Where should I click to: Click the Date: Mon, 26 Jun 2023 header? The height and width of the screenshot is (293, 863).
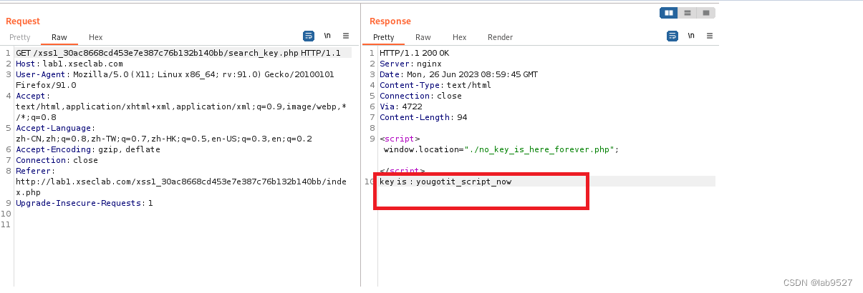(x=458, y=74)
